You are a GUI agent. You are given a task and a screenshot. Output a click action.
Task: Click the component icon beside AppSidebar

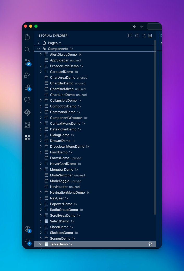click(x=46, y=60)
